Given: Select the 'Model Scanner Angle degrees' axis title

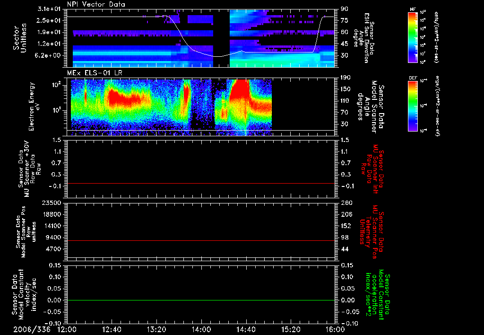Looking at the screenshot, I should [x=371, y=107].
